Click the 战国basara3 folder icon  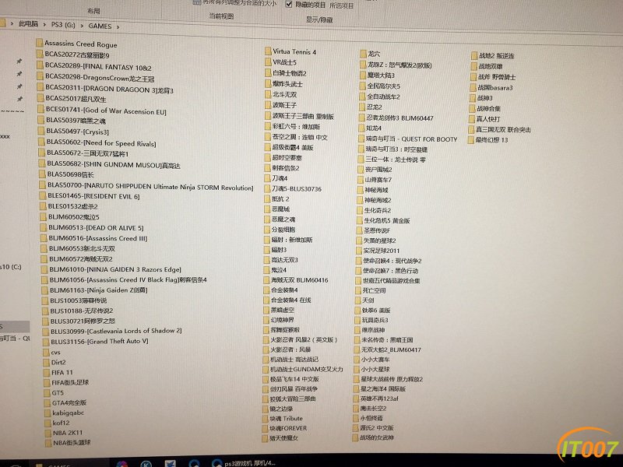click(x=473, y=87)
